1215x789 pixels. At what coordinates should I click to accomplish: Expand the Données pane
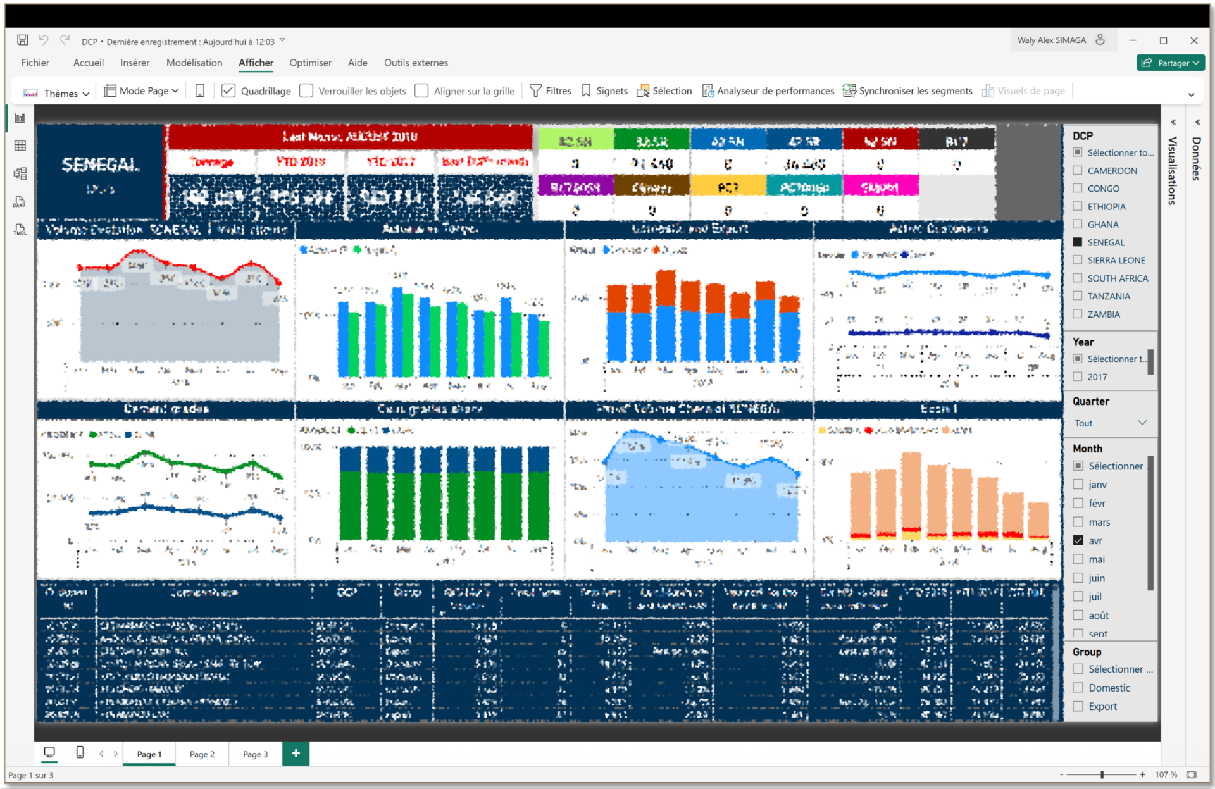(1197, 122)
